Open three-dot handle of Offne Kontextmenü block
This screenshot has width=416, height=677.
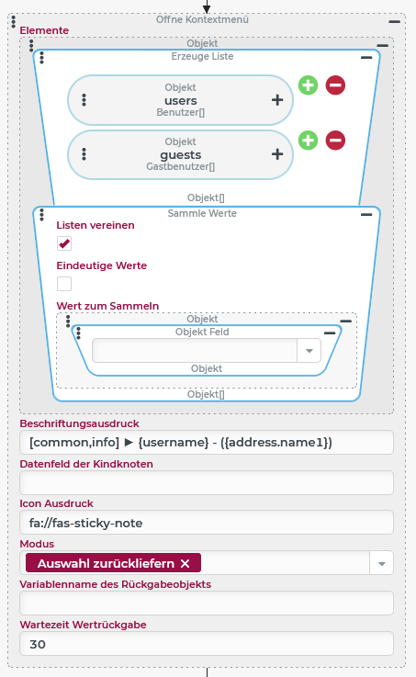[14, 22]
